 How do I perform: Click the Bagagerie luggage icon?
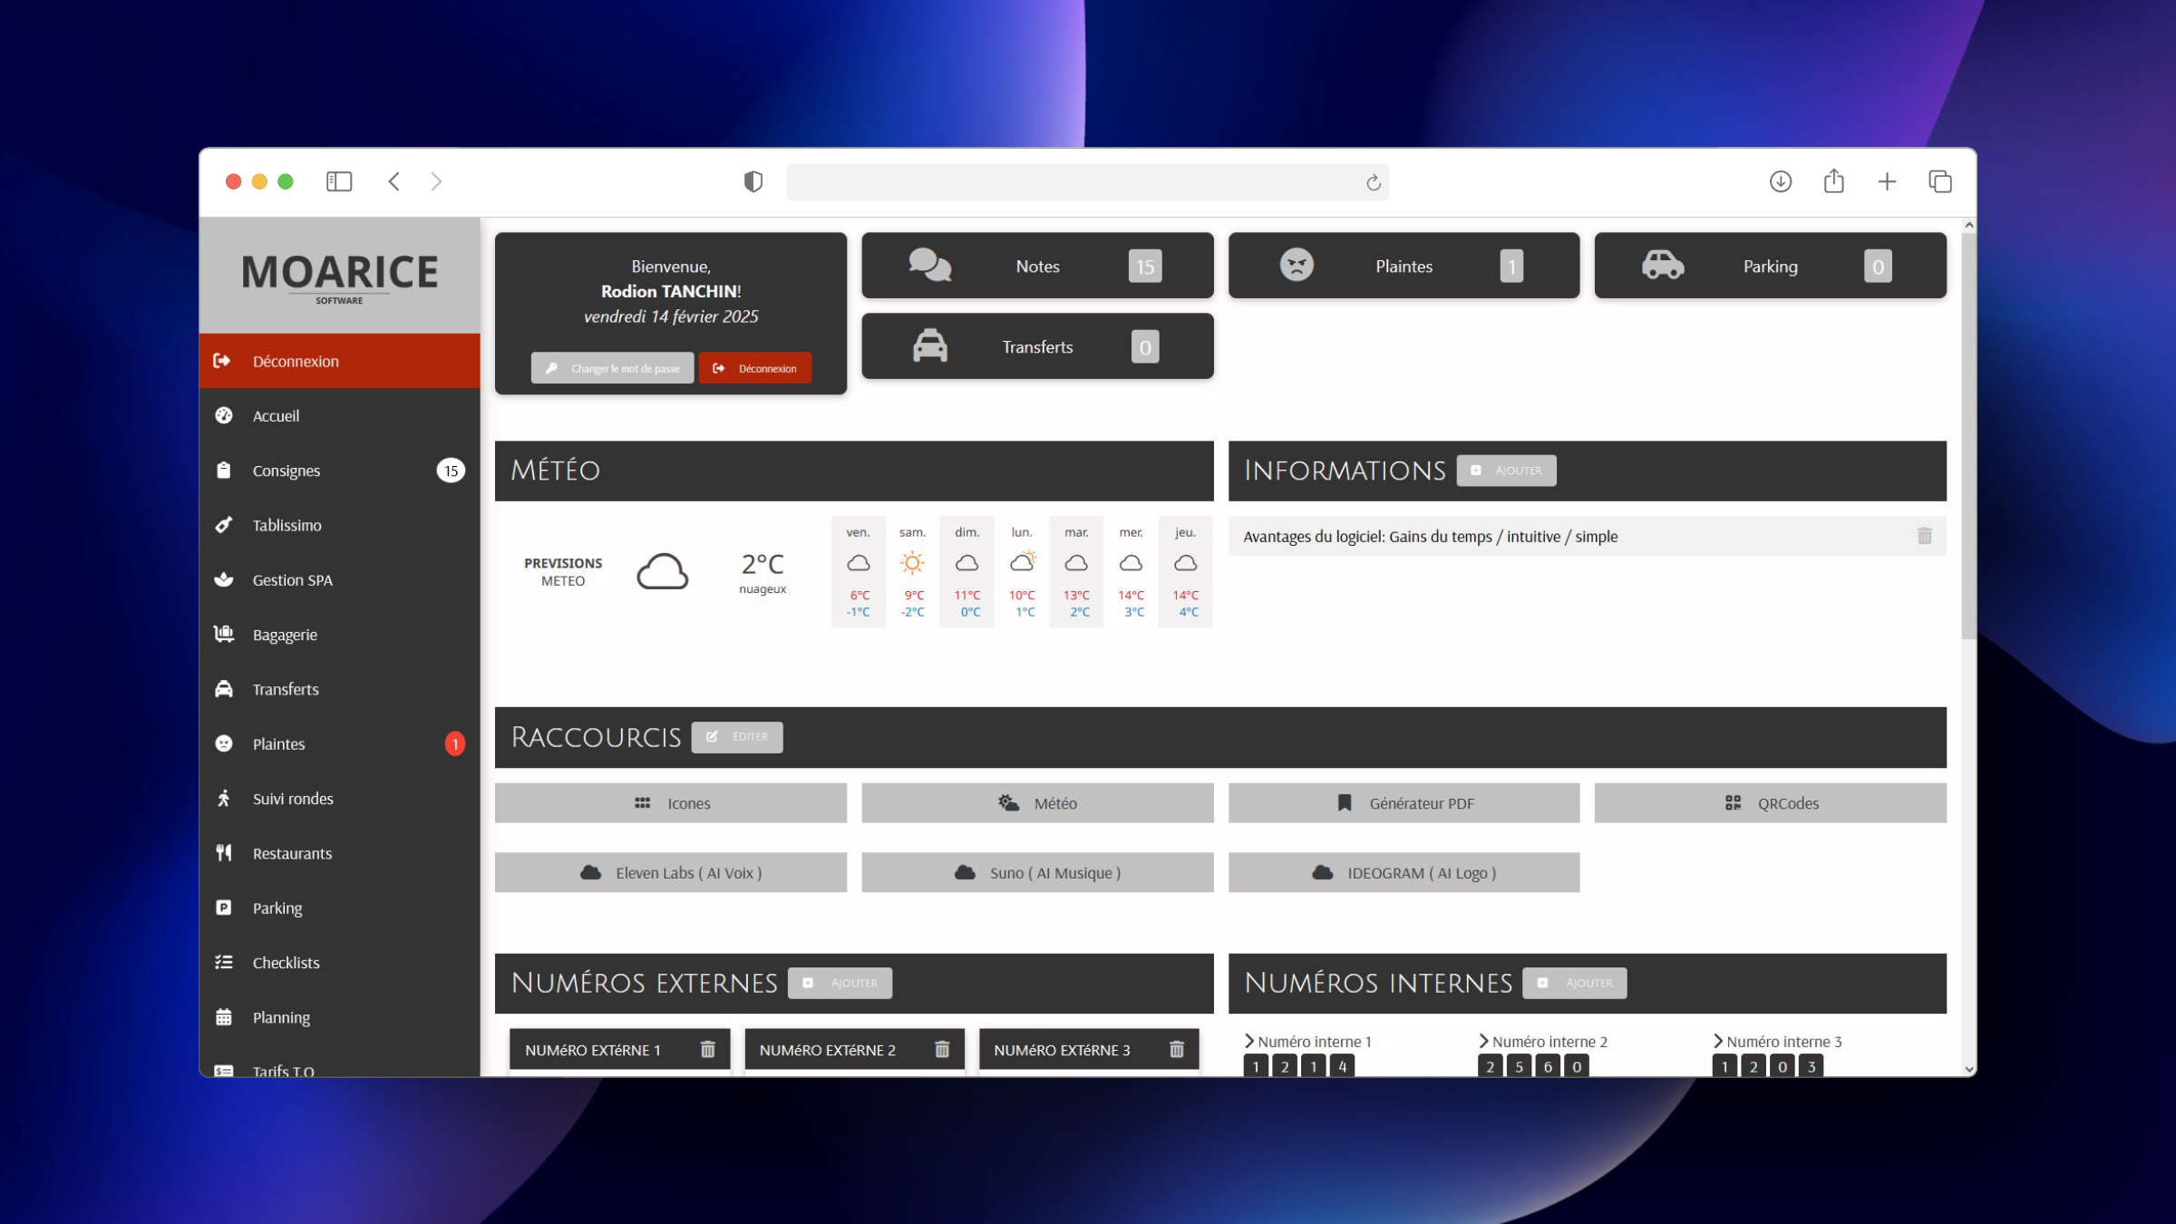[x=223, y=634]
